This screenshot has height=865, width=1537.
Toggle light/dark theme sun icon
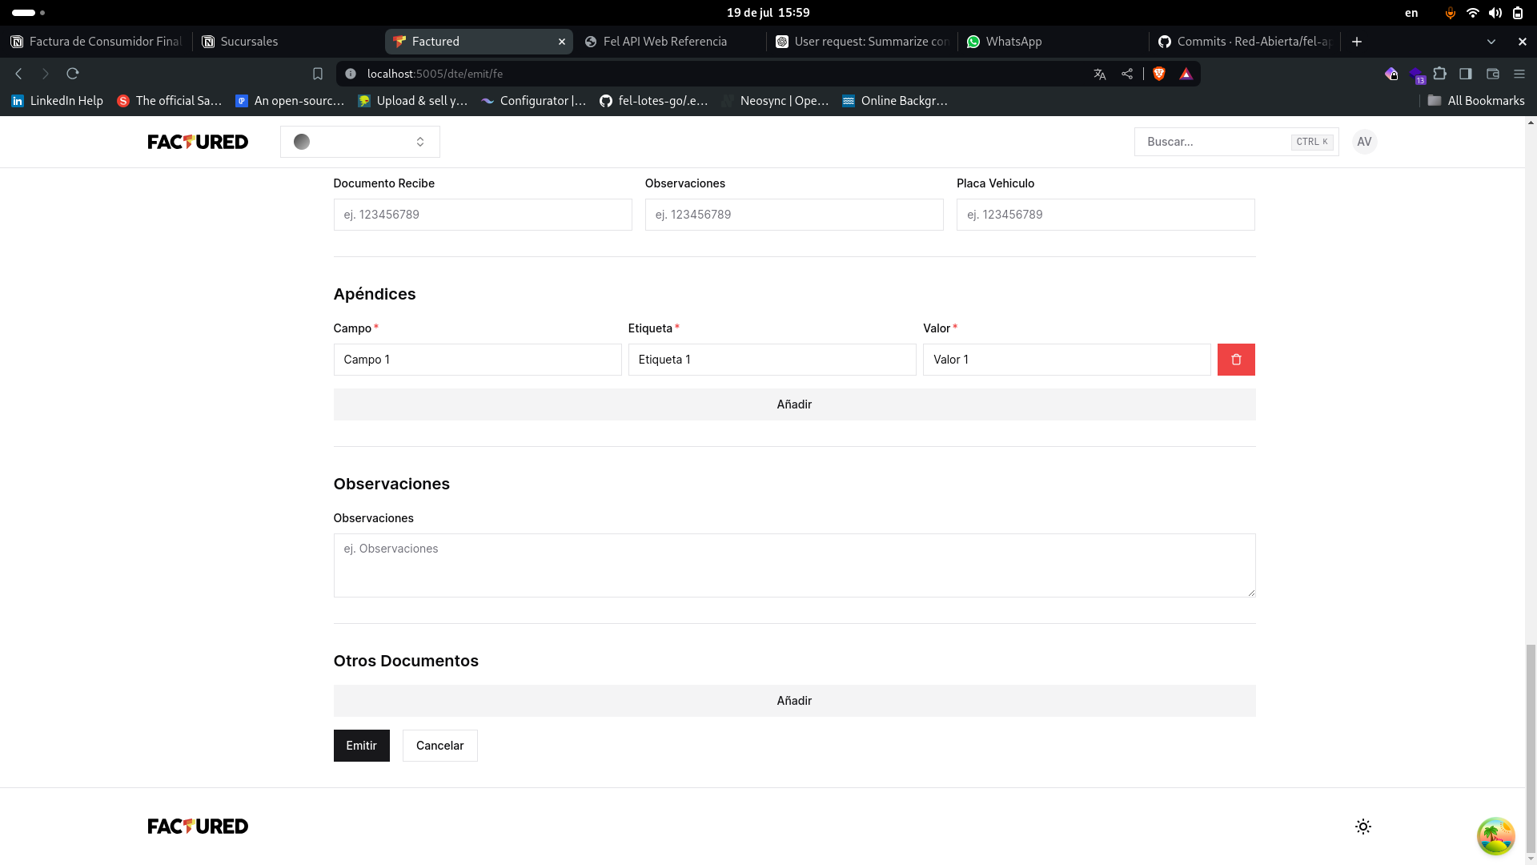[1363, 827]
